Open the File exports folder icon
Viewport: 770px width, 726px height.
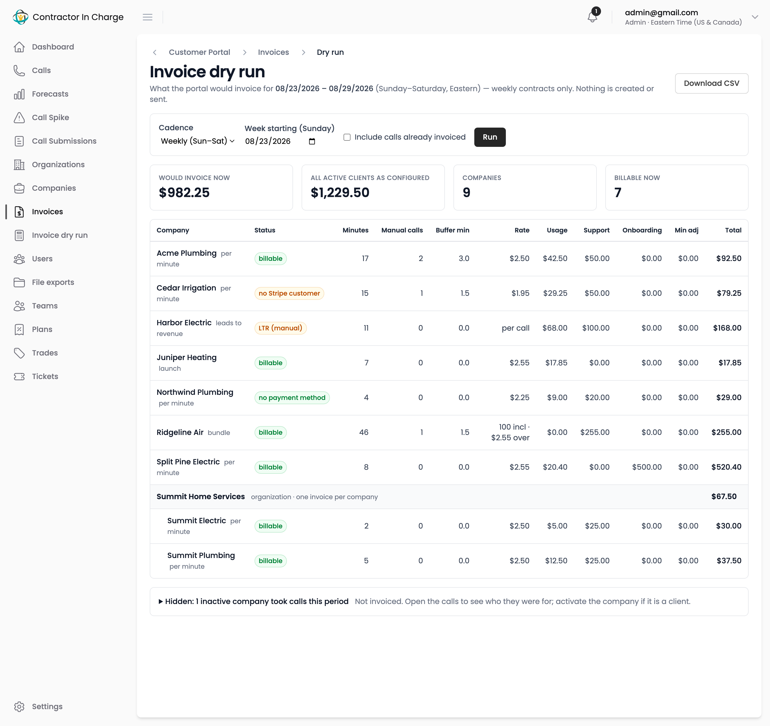coord(19,282)
